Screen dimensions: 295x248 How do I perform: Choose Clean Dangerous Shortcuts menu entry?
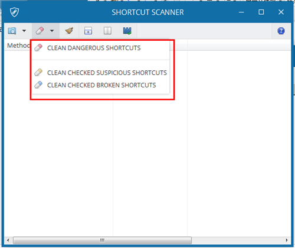(x=100, y=48)
